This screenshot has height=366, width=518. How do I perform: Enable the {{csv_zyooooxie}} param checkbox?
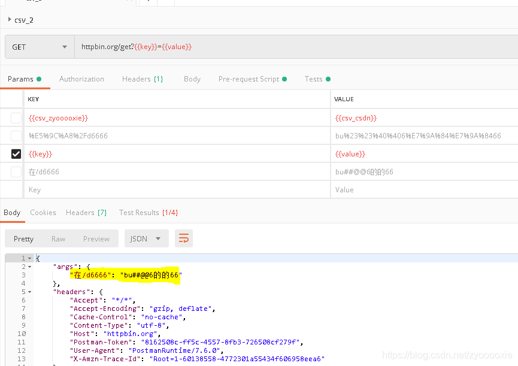(x=16, y=118)
